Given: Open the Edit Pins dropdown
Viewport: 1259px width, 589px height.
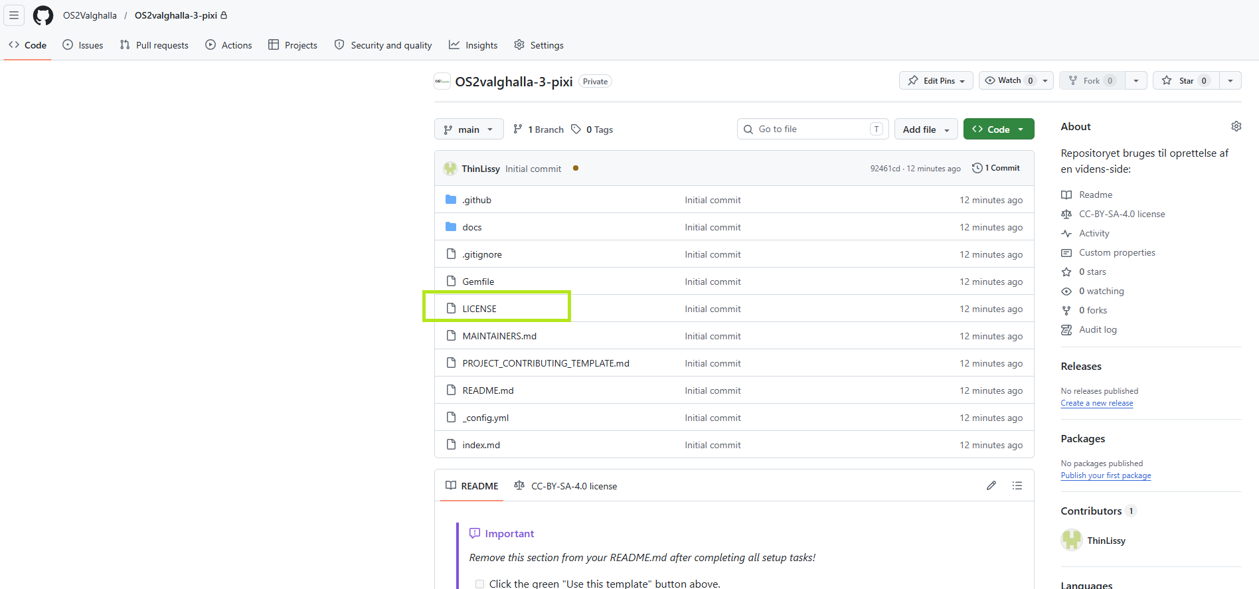Looking at the screenshot, I should coord(936,80).
